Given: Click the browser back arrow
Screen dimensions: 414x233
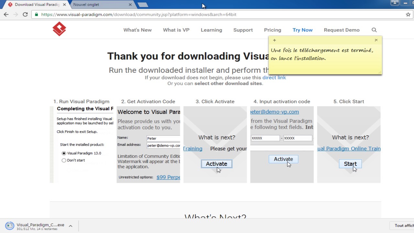Looking at the screenshot, I should tap(6, 14).
